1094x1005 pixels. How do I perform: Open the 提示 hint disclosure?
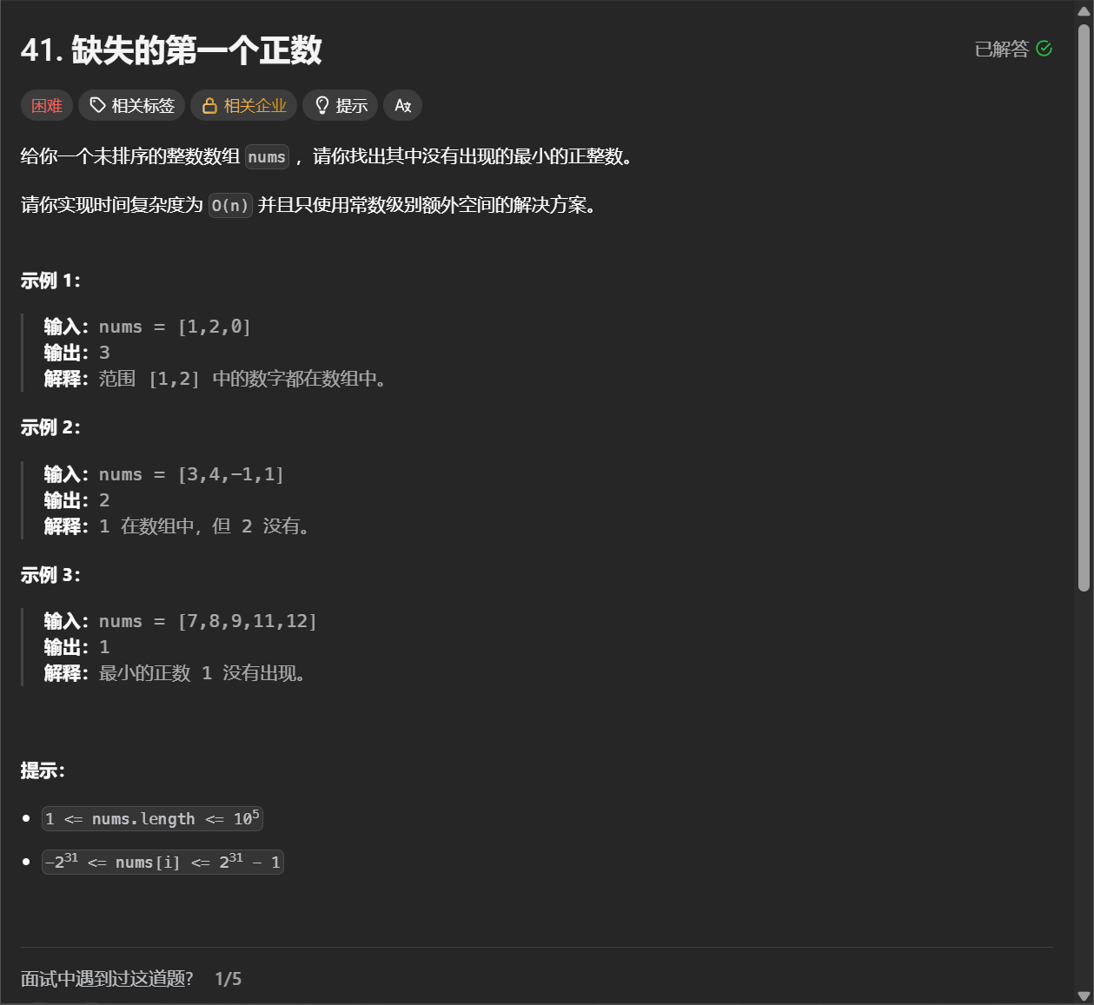pyautogui.click(x=340, y=105)
